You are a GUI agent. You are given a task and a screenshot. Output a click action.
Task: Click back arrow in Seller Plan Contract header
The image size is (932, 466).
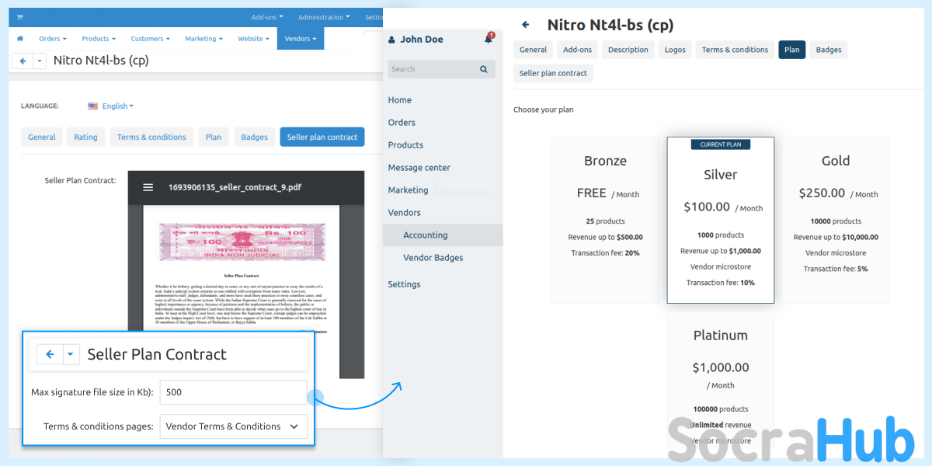coord(50,354)
